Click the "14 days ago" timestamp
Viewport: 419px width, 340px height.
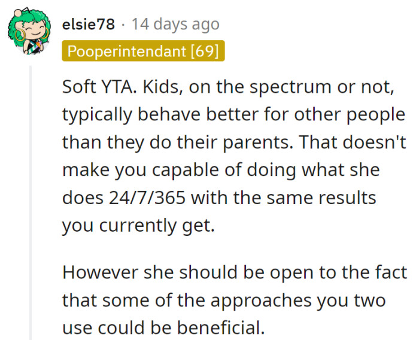[x=175, y=25]
